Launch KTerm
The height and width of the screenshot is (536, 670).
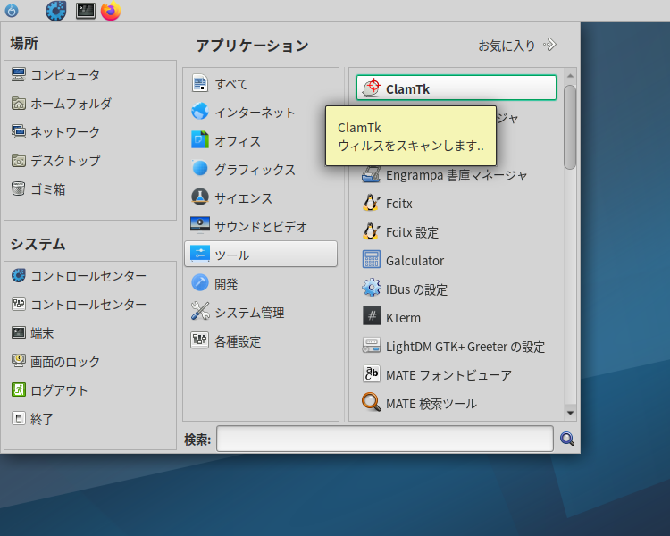[x=456, y=317]
